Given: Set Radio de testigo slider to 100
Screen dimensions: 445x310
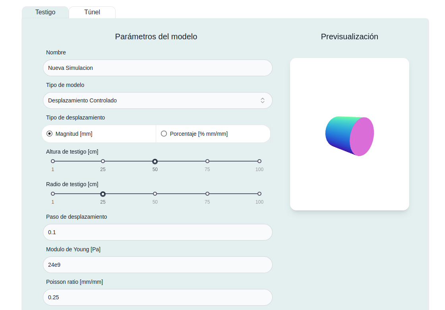Looking at the screenshot, I should [x=259, y=194].
